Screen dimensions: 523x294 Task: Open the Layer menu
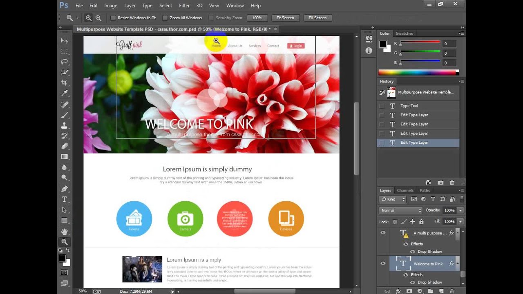pos(130,6)
